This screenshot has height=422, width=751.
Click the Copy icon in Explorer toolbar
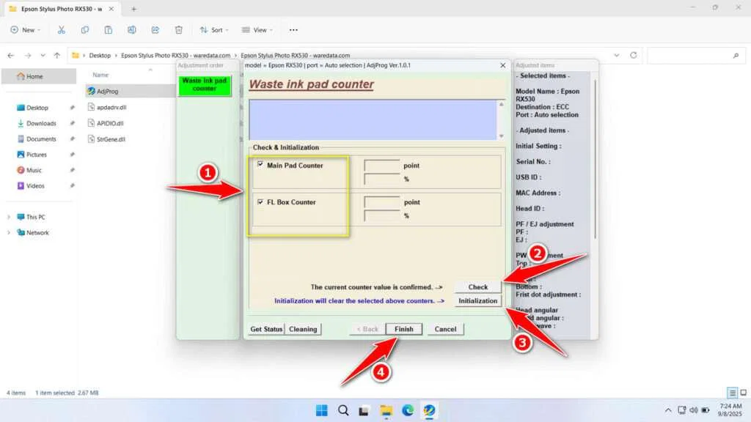pos(85,30)
